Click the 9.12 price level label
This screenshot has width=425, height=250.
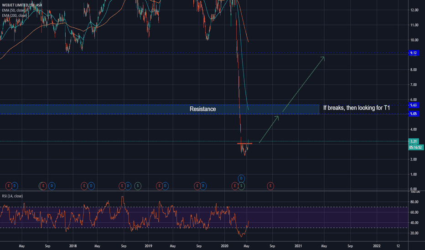point(413,53)
